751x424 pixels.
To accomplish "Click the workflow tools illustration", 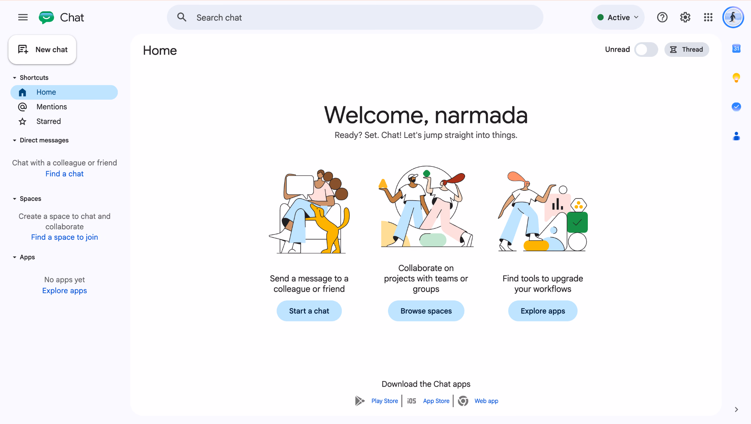I will point(543,212).
